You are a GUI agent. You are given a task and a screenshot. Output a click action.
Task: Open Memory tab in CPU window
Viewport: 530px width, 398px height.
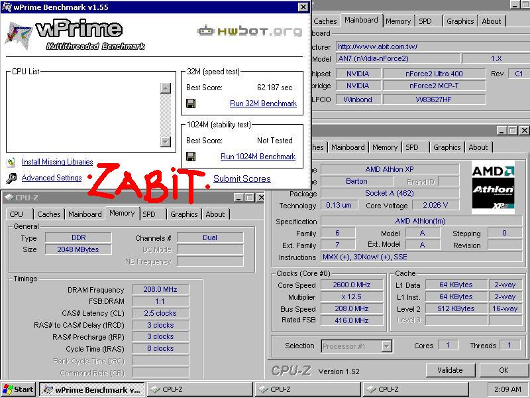(x=385, y=147)
